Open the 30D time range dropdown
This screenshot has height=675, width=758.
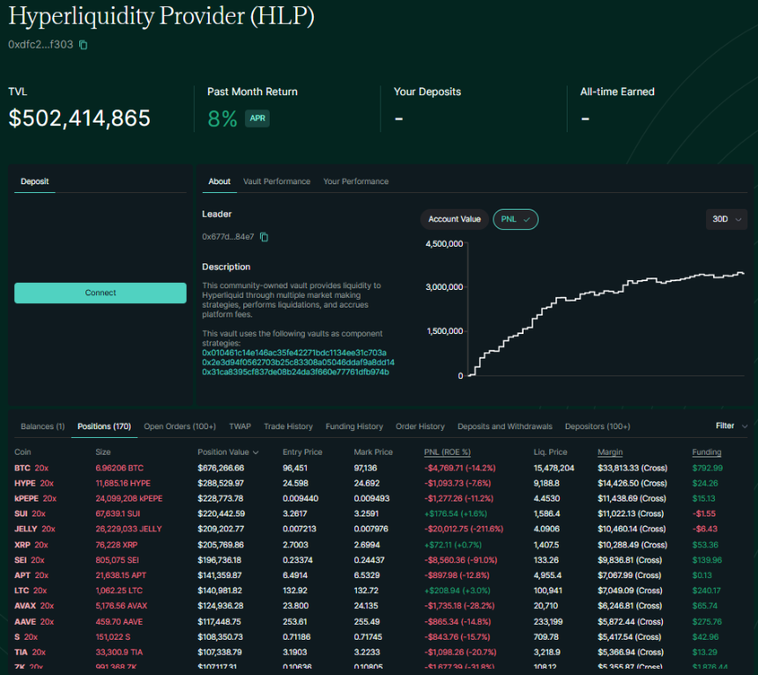coord(726,219)
